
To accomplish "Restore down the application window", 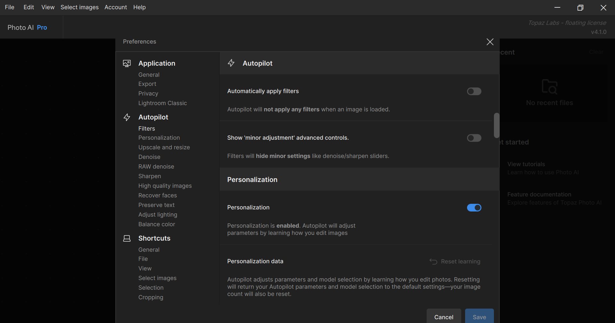I will click(x=580, y=8).
